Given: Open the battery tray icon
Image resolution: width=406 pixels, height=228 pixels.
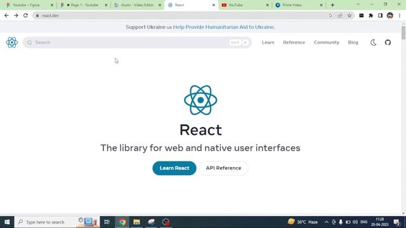Looking at the screenshot, I should (x=348, y=222).
